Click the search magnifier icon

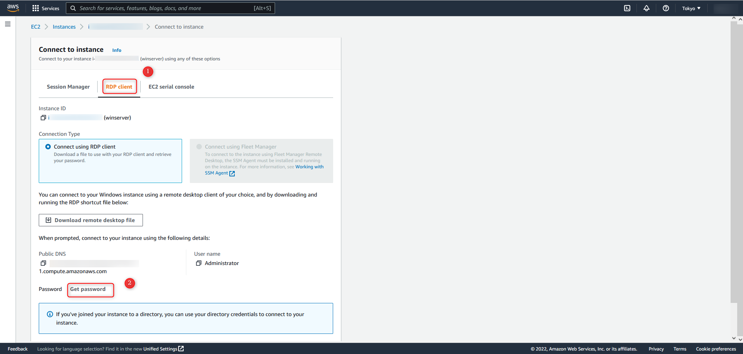coord(73,8)
